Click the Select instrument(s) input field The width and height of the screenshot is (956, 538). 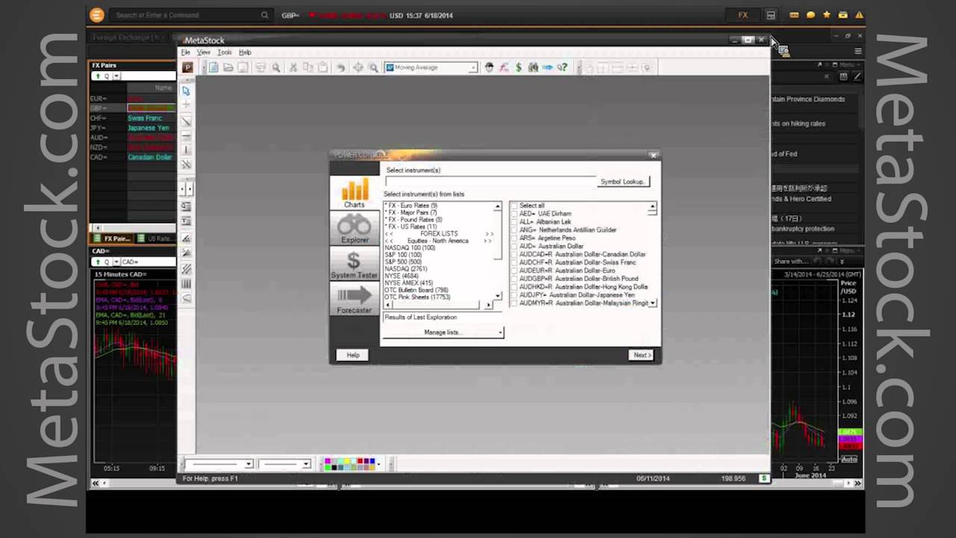490,182
